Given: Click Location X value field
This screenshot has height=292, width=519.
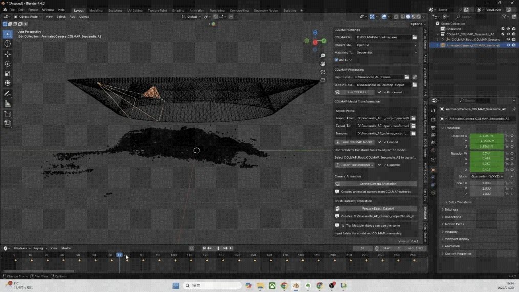Looking at the screenshot, I should pyautogui.click(x=487, y=136).
